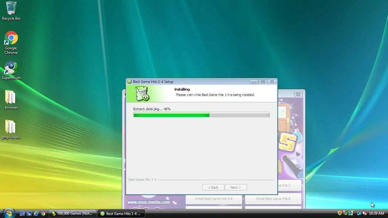
Task: Click Install Best Game Hits 5-6
Action: coord(214,199)
